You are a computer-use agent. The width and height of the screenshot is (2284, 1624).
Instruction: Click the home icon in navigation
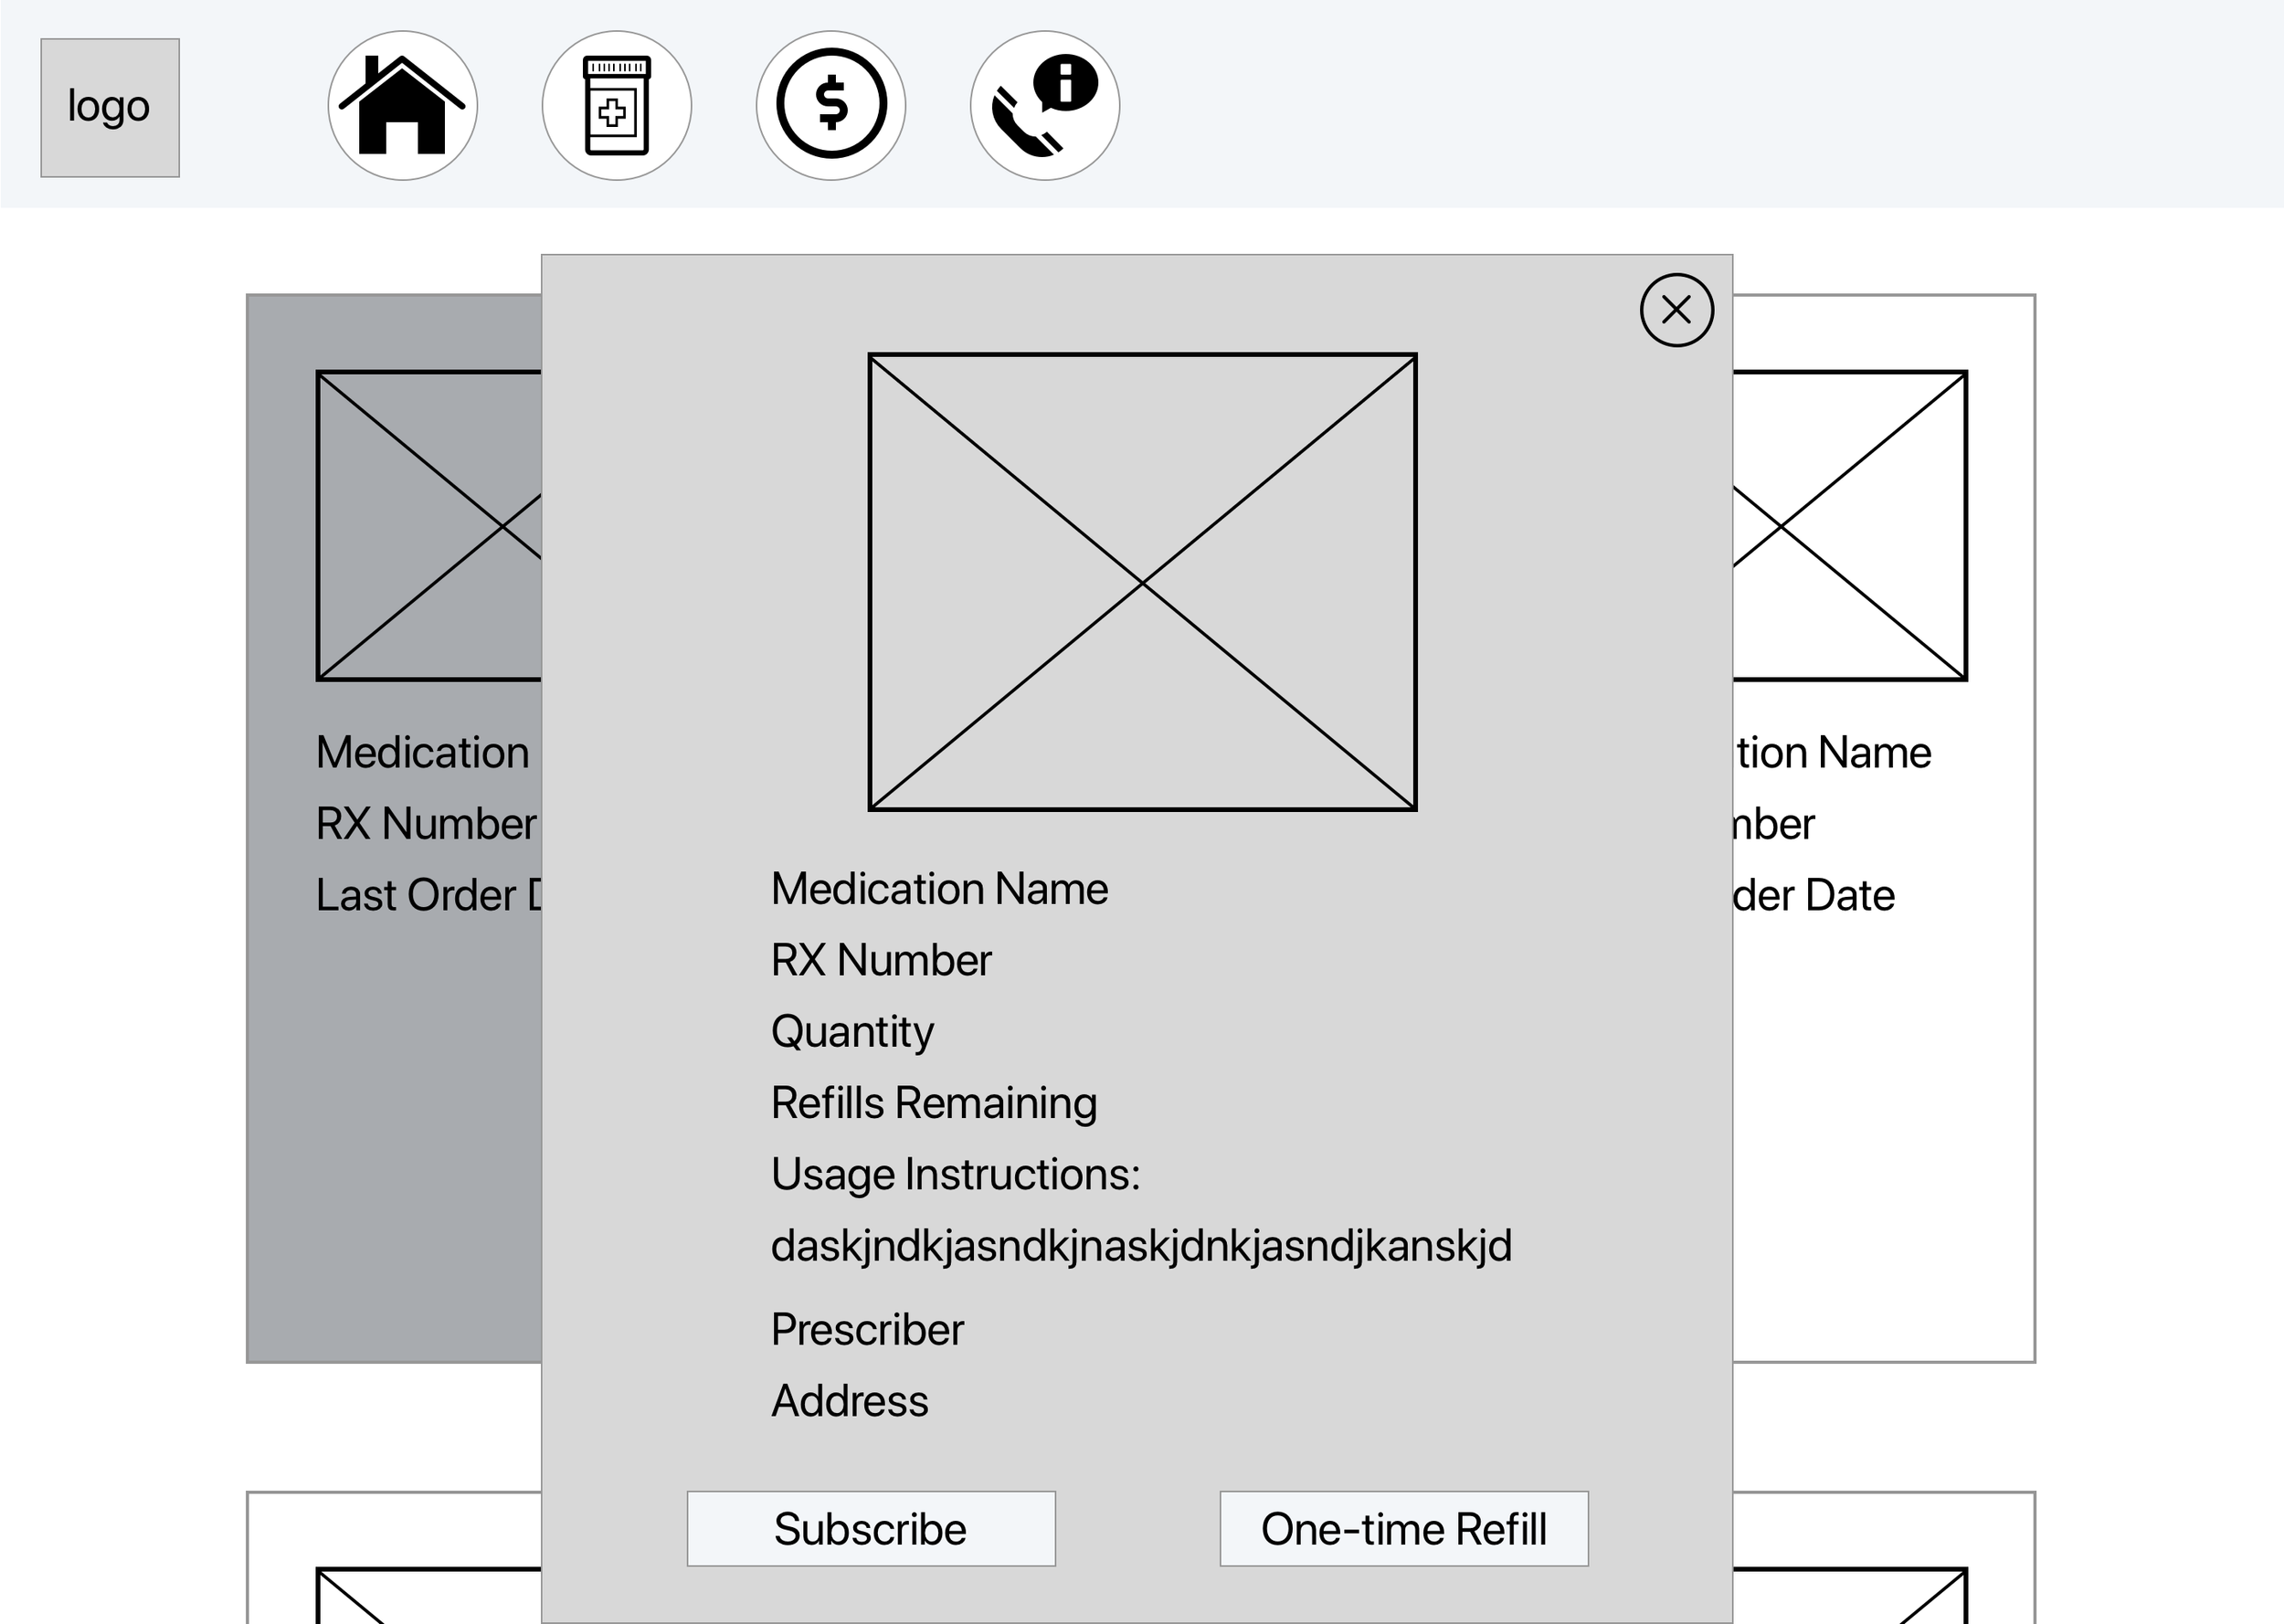[402, 105]
